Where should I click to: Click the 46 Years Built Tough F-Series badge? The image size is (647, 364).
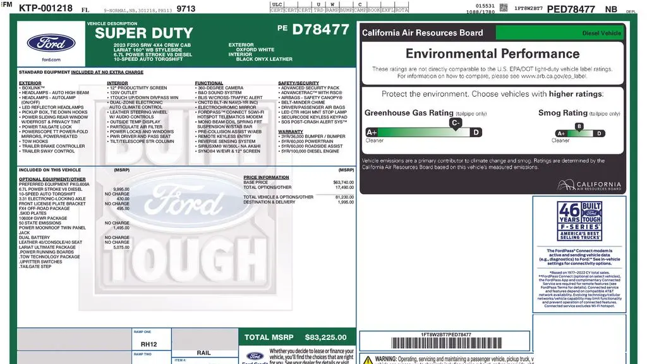(x=579, y=221)
